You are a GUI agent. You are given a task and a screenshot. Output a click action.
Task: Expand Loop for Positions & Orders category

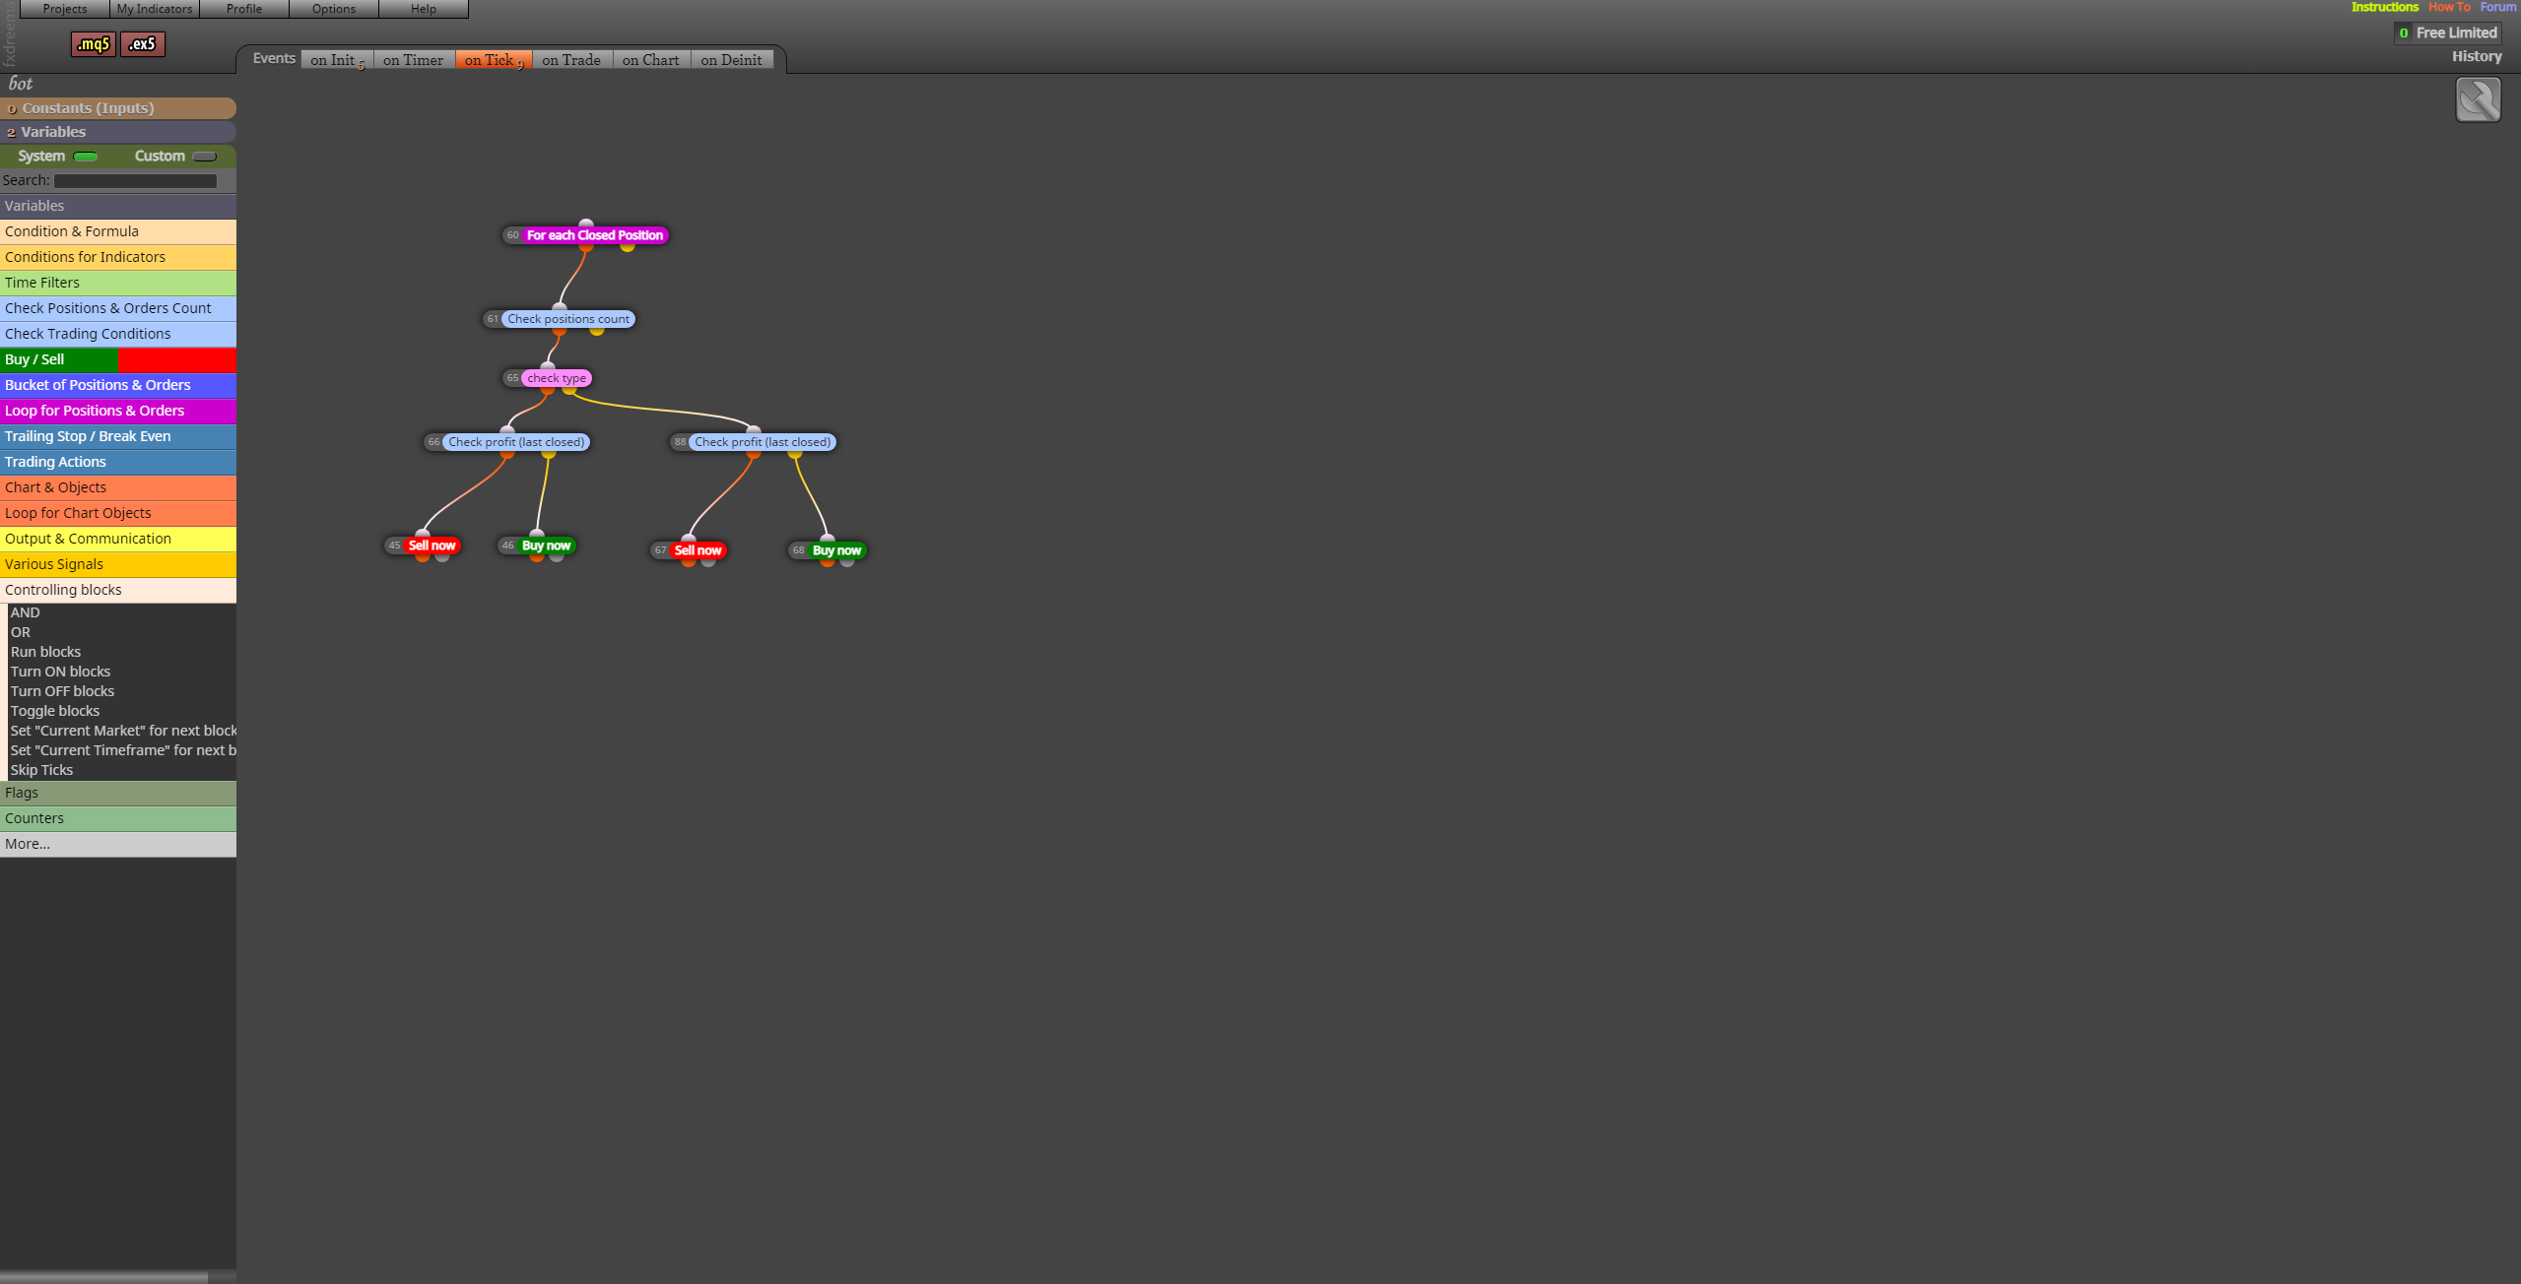click(x=118, y=411)
